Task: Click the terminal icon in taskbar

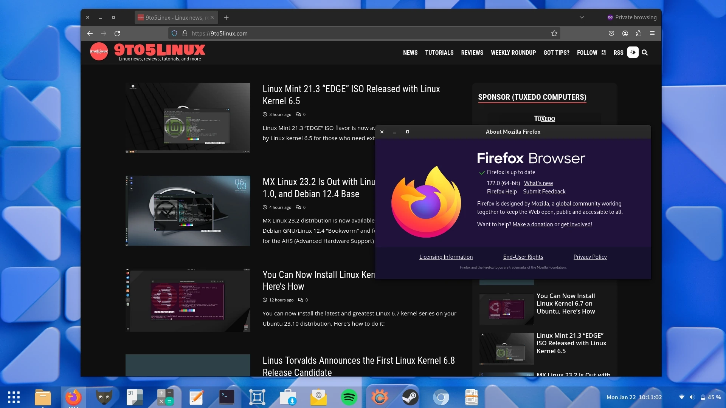Action: click(226, 397)
